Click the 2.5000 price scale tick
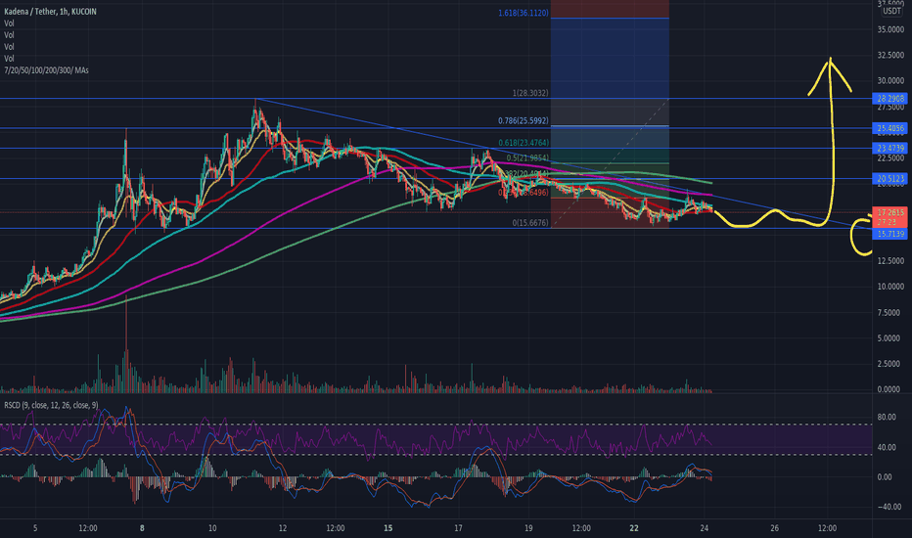Screen dimensions: 912x538 [890, 364]
